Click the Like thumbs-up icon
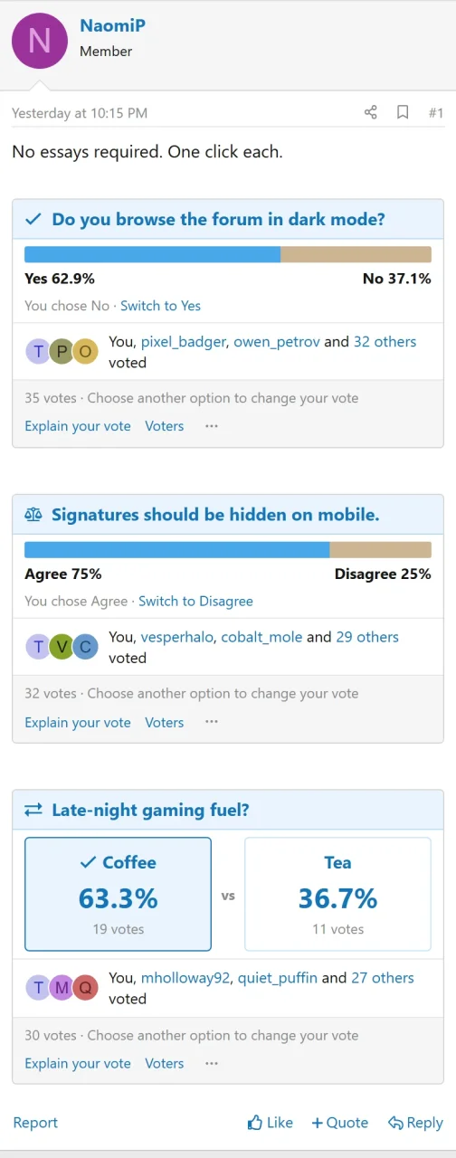The width and height of the screenshot is (456, 1158). [x=255, y=1123]
